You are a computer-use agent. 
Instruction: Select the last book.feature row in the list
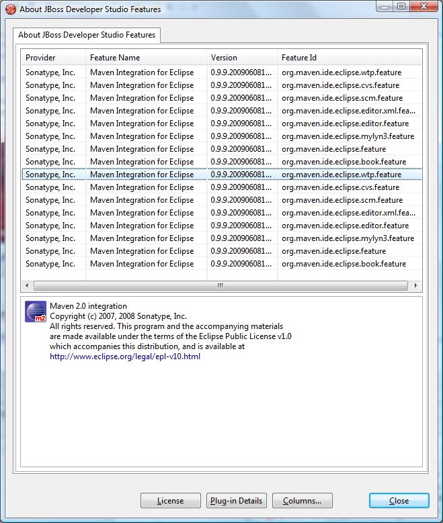coord(222,264)
